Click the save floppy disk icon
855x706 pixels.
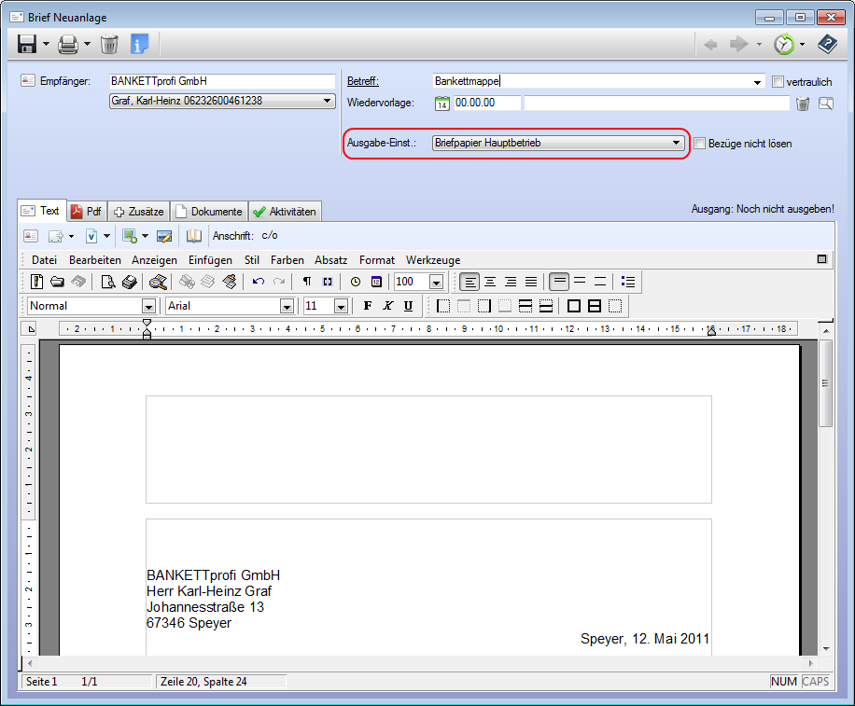(x=26, y=44)
